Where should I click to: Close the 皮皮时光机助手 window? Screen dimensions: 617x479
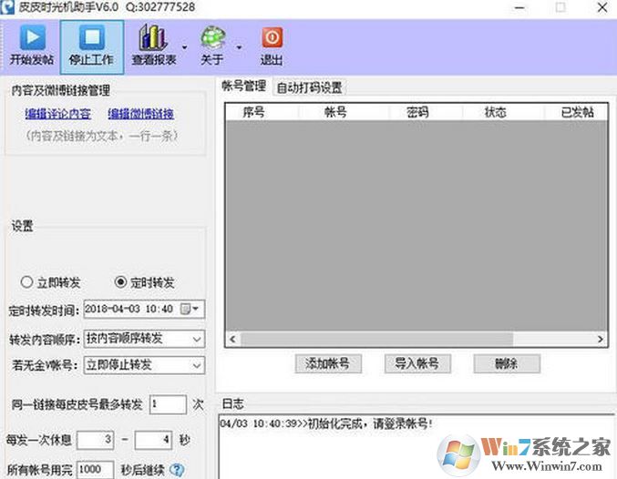[602, 8]
